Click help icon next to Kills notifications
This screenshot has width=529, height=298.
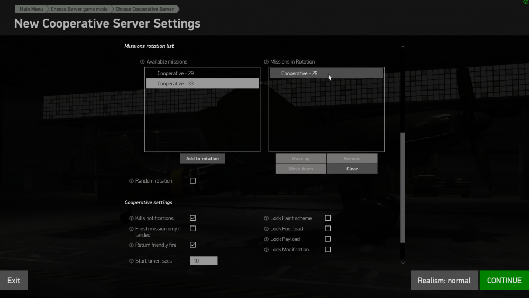point(131,219)
